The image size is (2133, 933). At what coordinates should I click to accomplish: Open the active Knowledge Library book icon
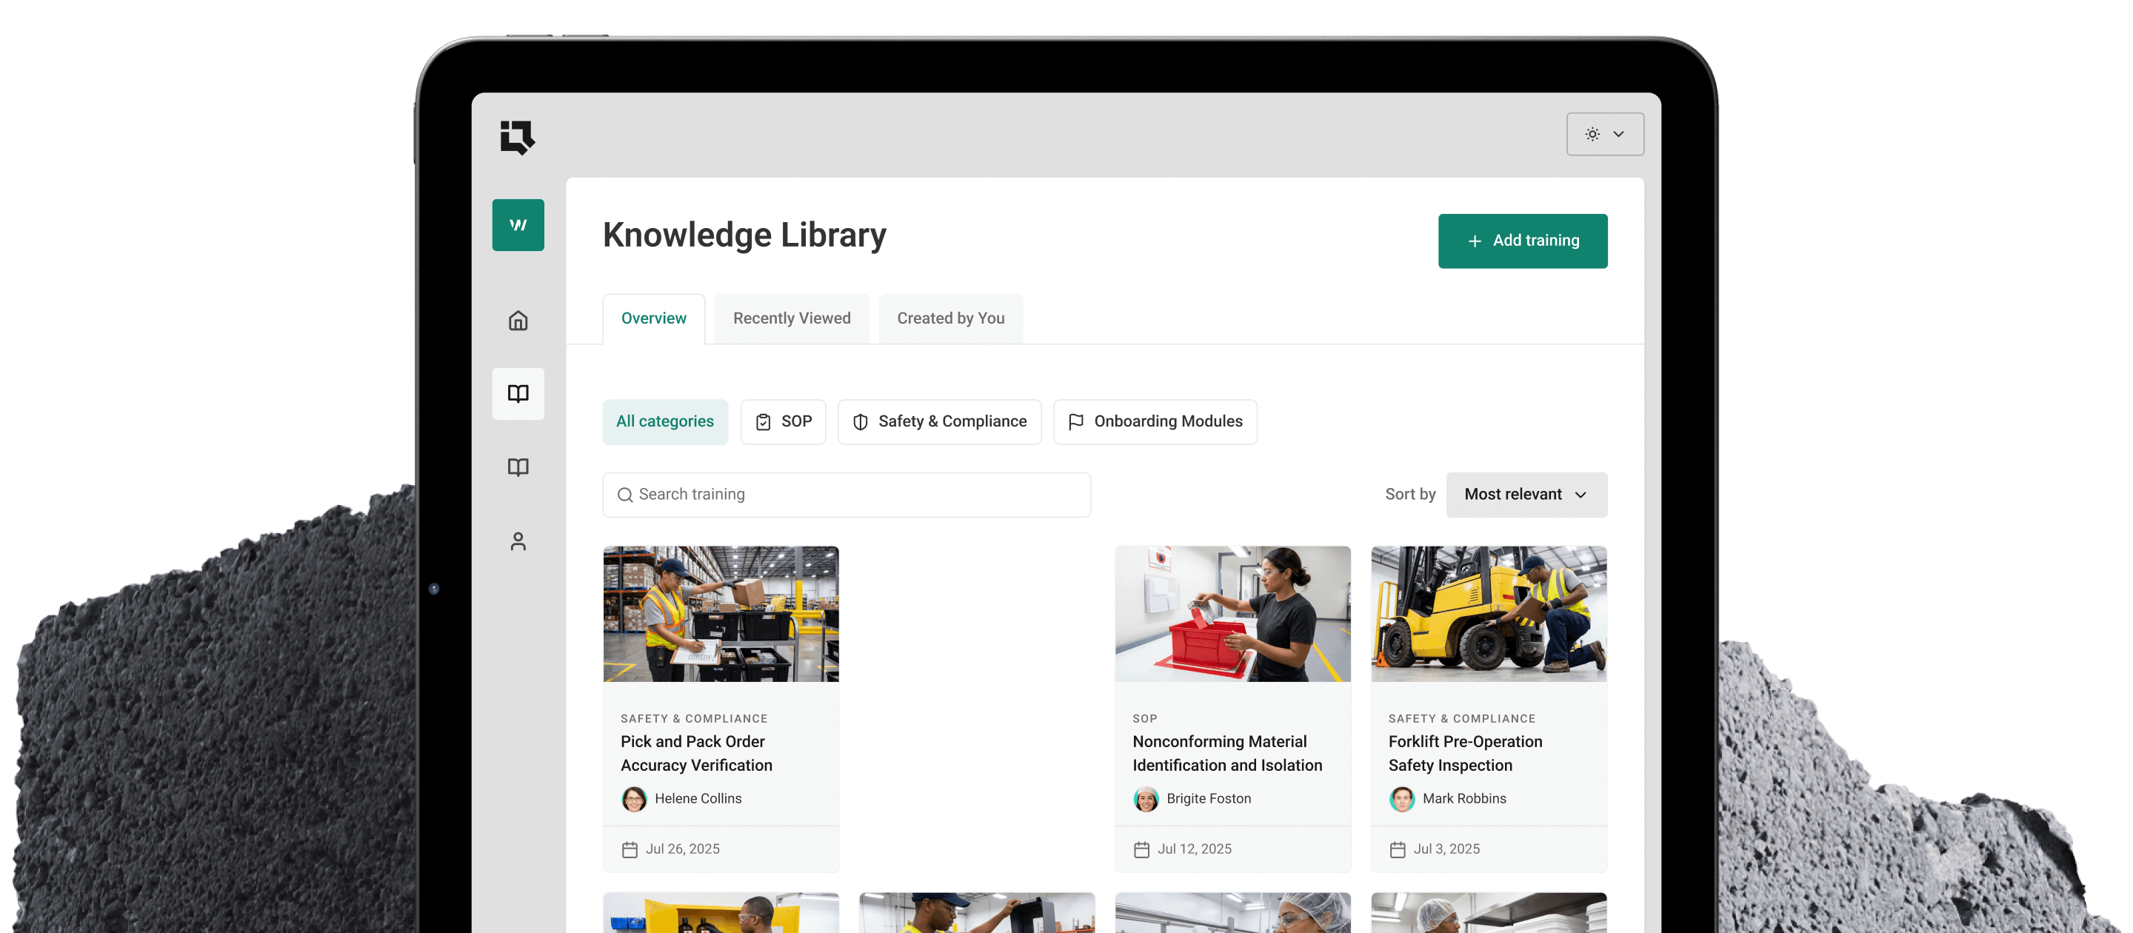pyautogui.click(x=518, y=394)
